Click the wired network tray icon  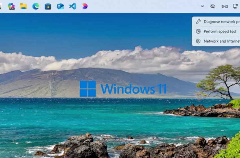pyautogui.click(x=235, y=6)
